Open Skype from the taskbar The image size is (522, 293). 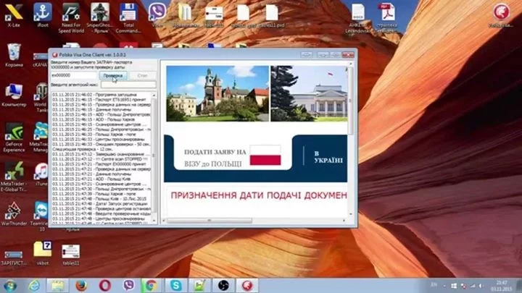(176, 285)
